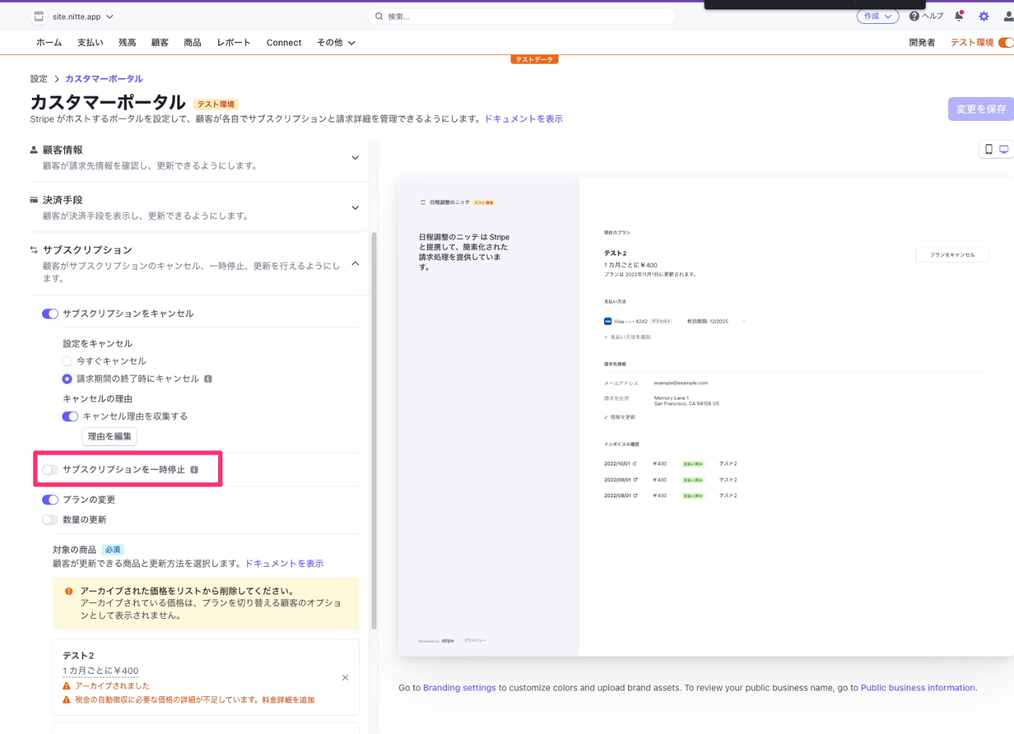Click warning icon beside アーカイブされました
This screenshot has width=1014, height=734.
point(67,686)
